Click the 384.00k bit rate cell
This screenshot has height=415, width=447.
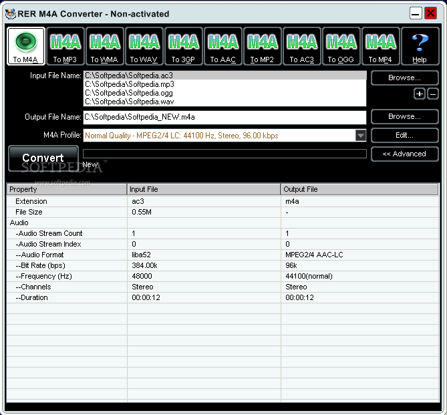tap(204, 265)
